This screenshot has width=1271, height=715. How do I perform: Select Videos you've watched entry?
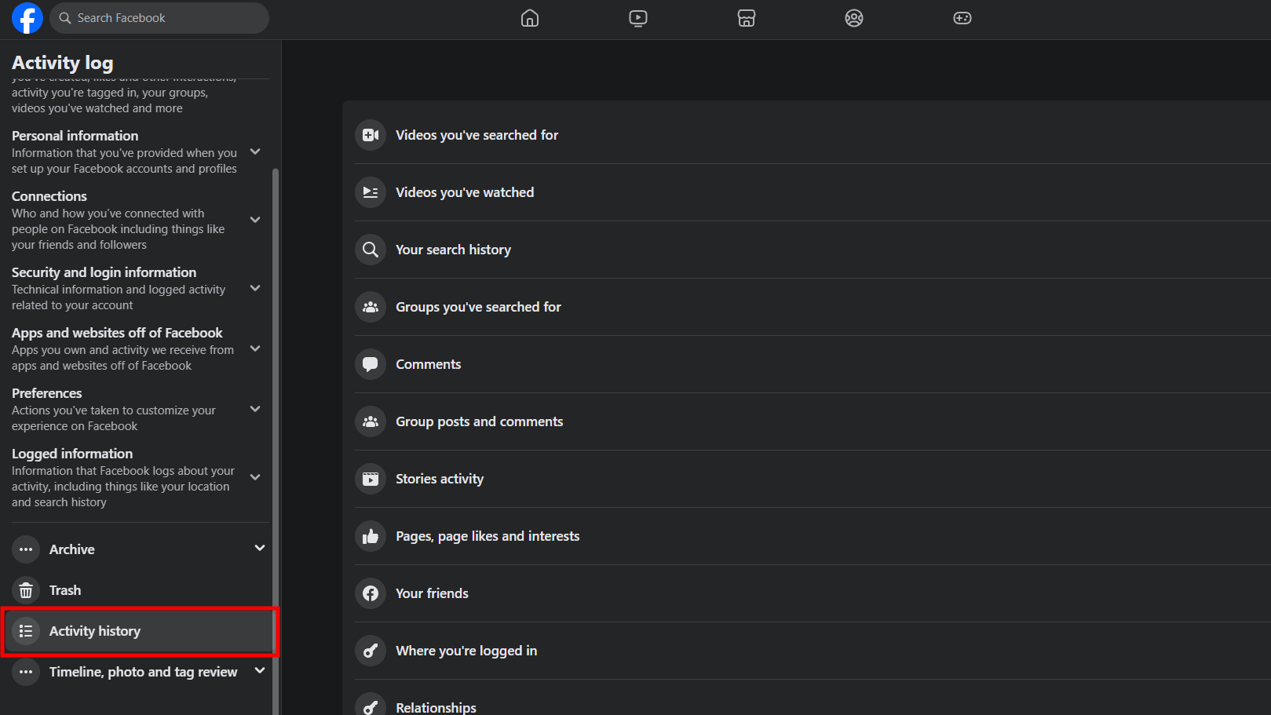[x=464, y=192]
